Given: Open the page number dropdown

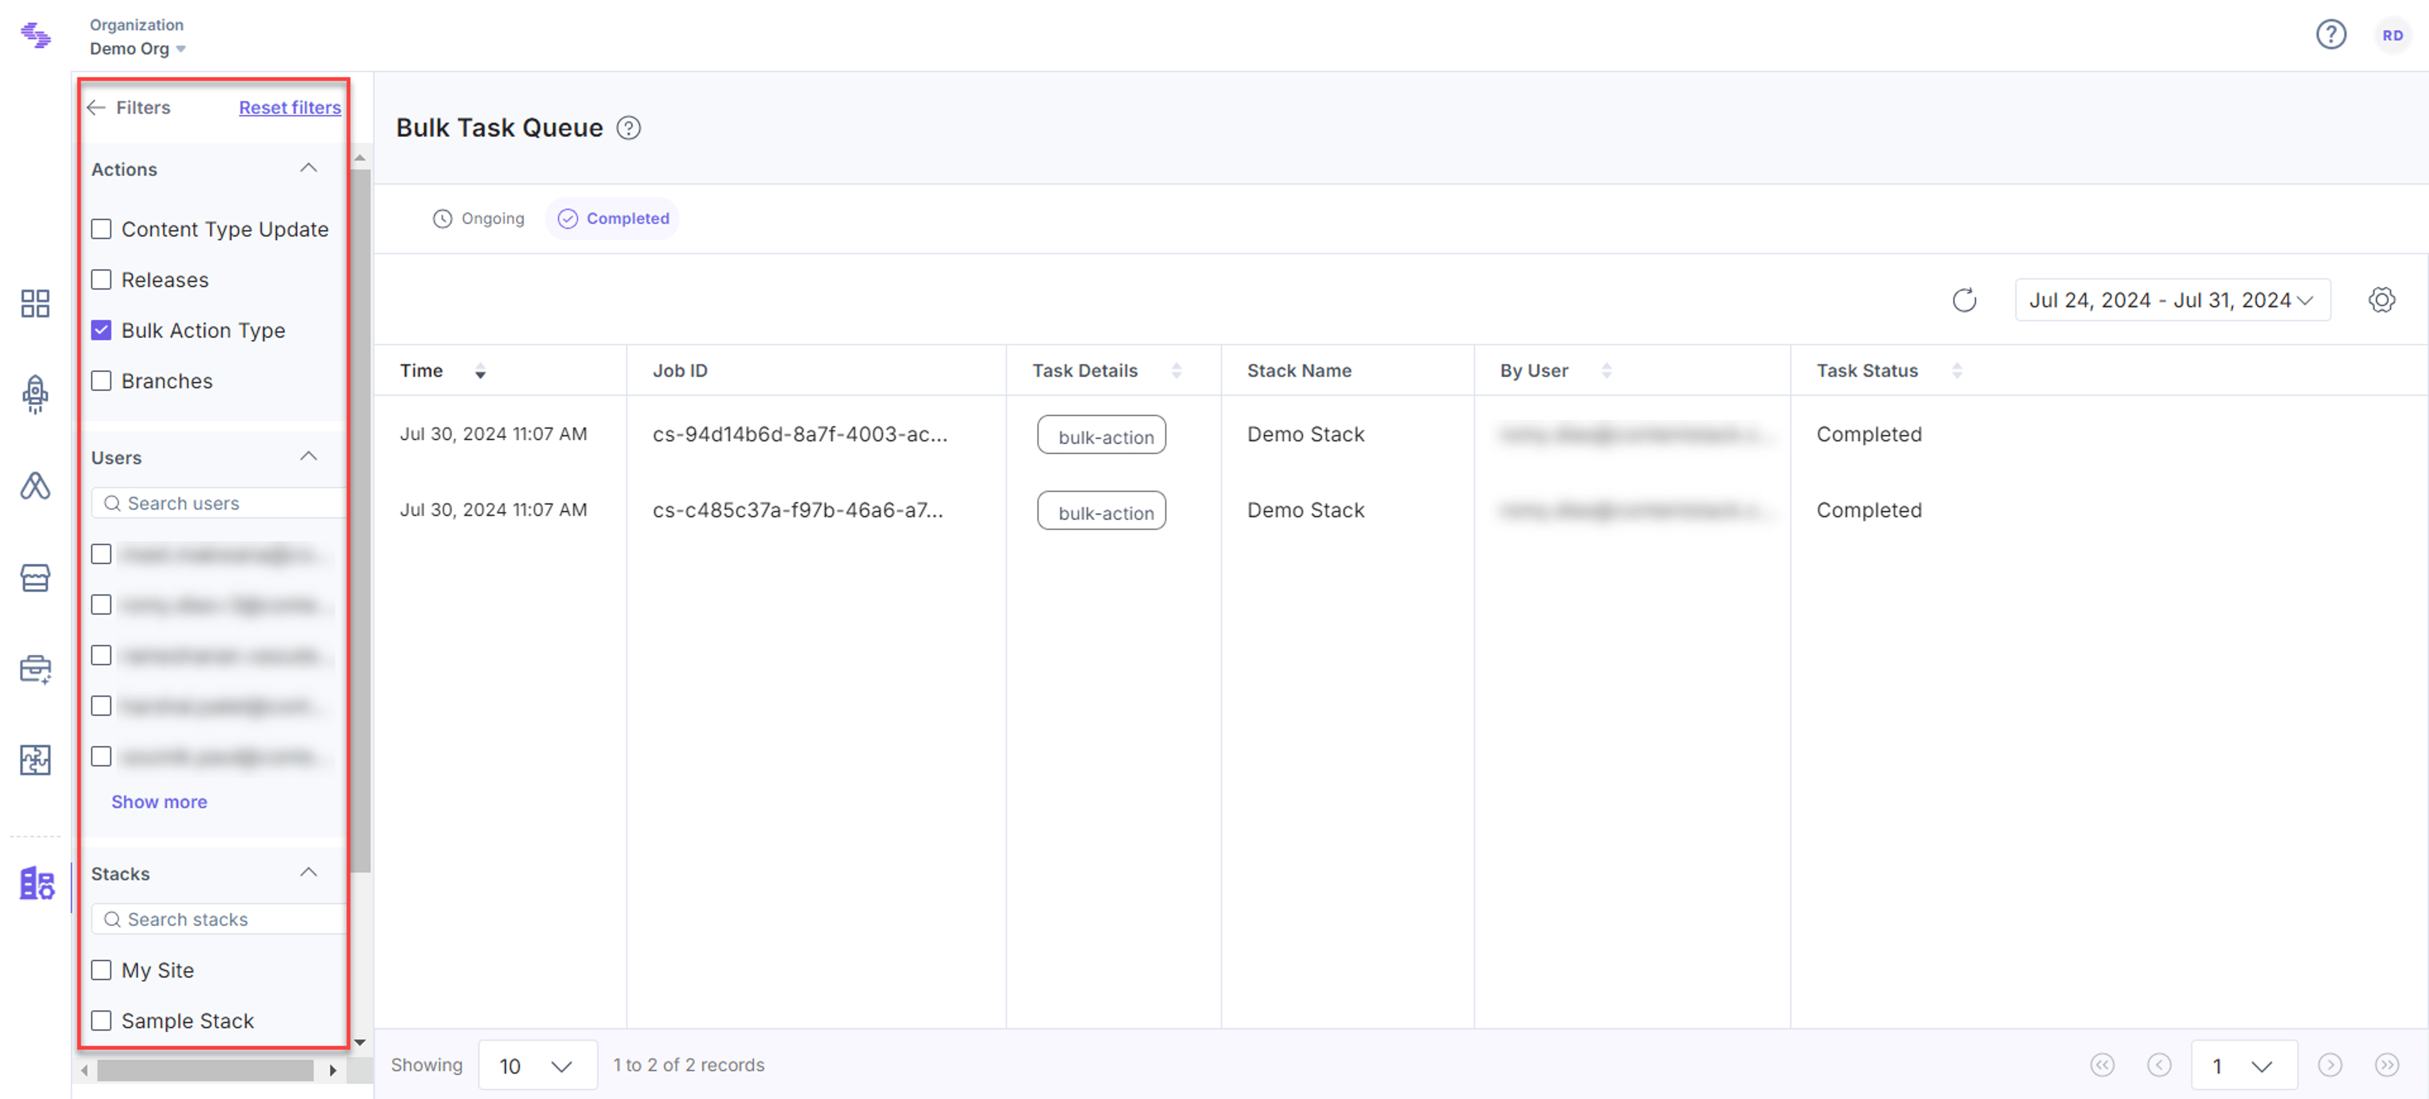Looking at the screenshot, I should pos(2244,1066).
